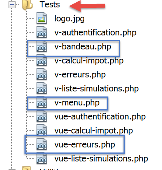Select the logo.jpg file name
Screen dimensions: 162x170
70,19
